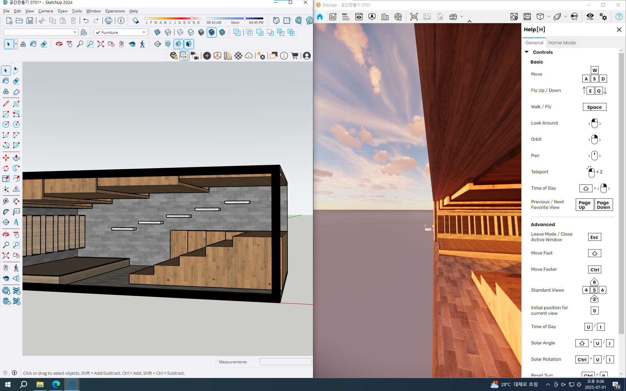Viewport: 626px width, 391px height.
Task: Select the Eraser tool in left toolbar
Action: (x=16, y=81)
